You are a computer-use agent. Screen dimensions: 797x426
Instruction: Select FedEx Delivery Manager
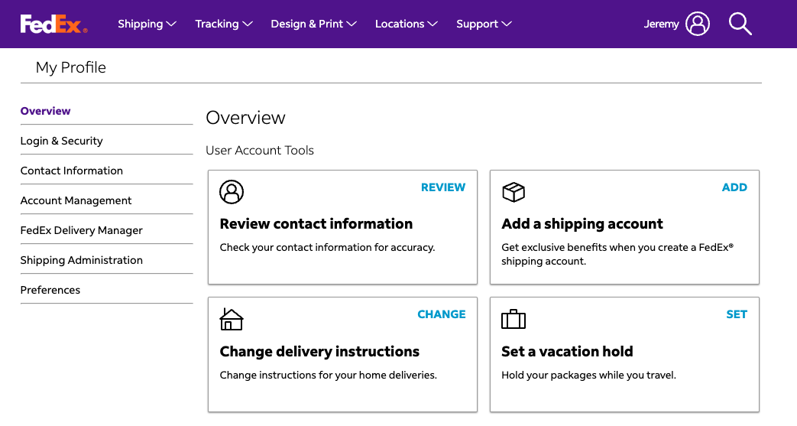click(81, 230)
